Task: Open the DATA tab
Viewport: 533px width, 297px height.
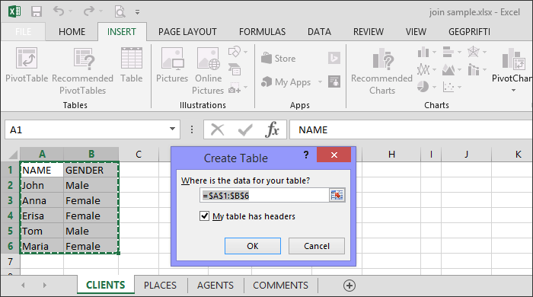Action: pos(319,32)
